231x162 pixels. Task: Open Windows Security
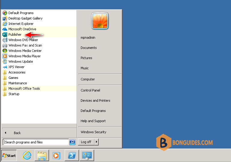(x=100, y=132)
